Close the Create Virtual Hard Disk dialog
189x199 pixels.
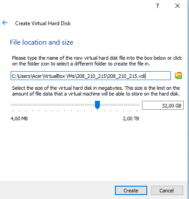(x=177, y=6)
